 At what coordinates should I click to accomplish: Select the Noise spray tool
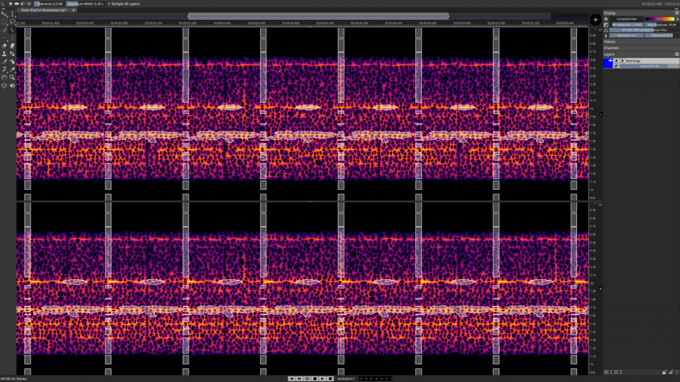12,62
